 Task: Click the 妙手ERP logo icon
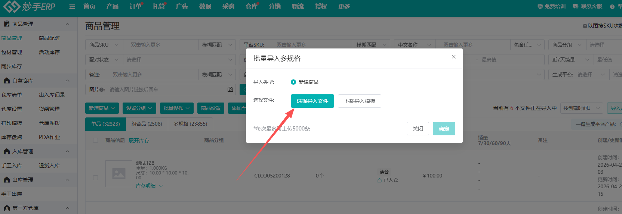[x=11, y=6]
